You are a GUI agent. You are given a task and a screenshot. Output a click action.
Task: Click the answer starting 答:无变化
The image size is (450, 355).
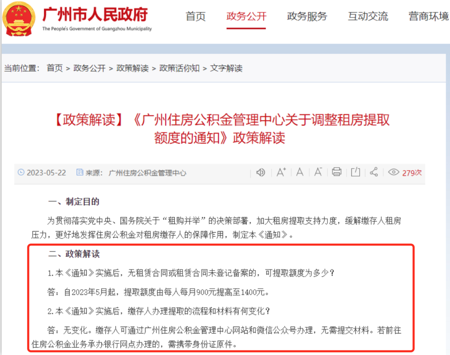[216, 337]
